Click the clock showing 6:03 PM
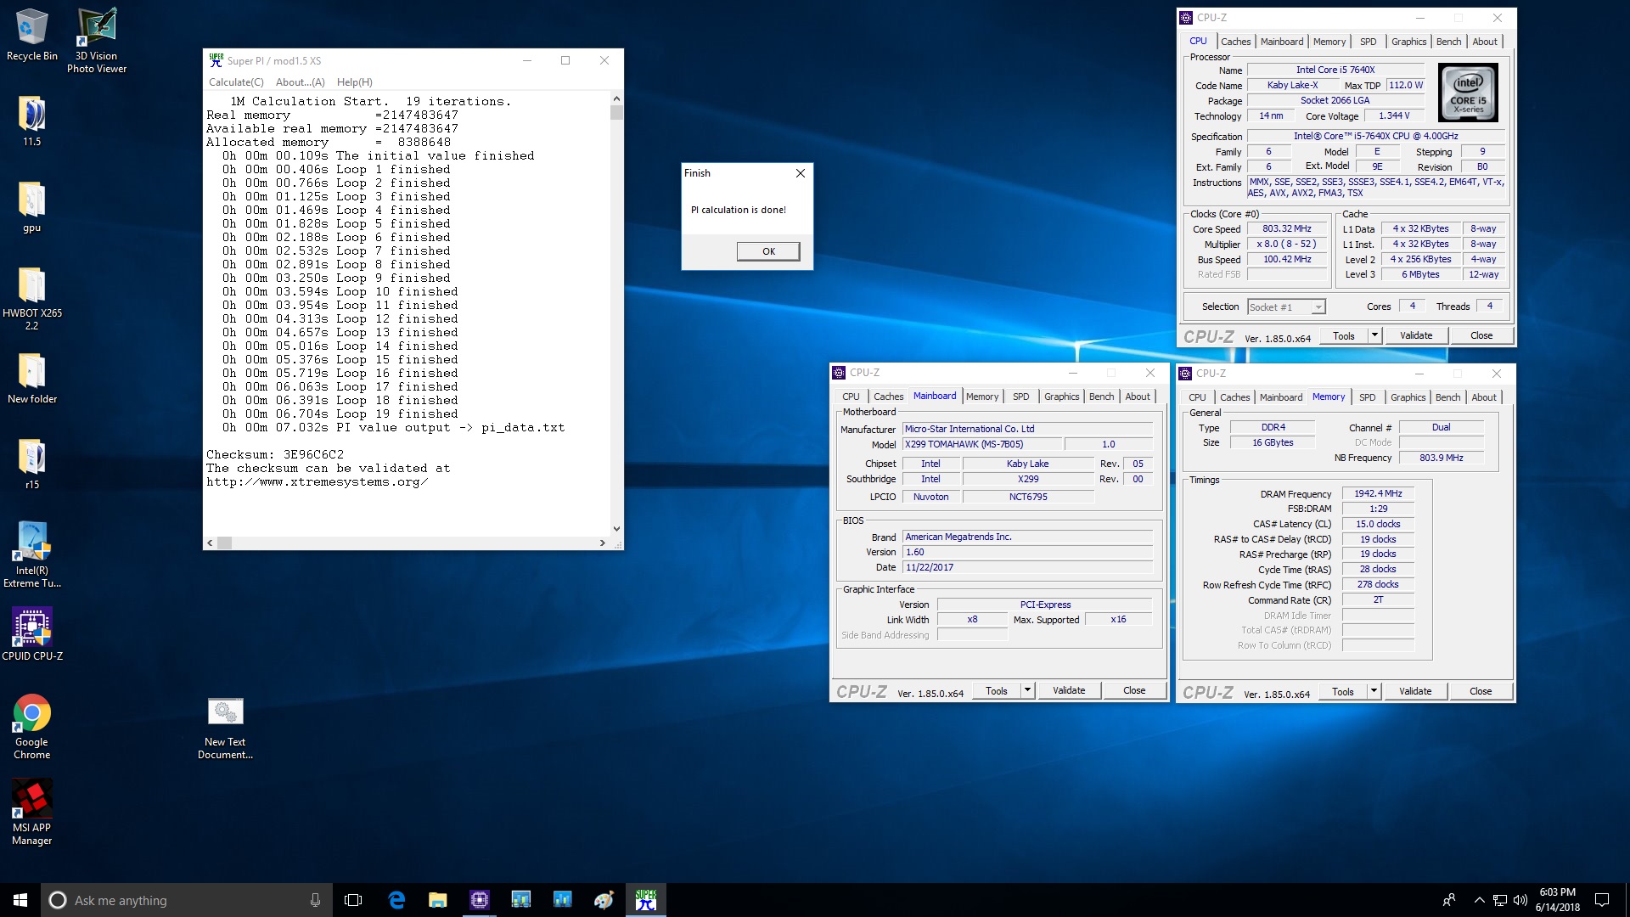The image size is (1630, 917). (1558, 900)
